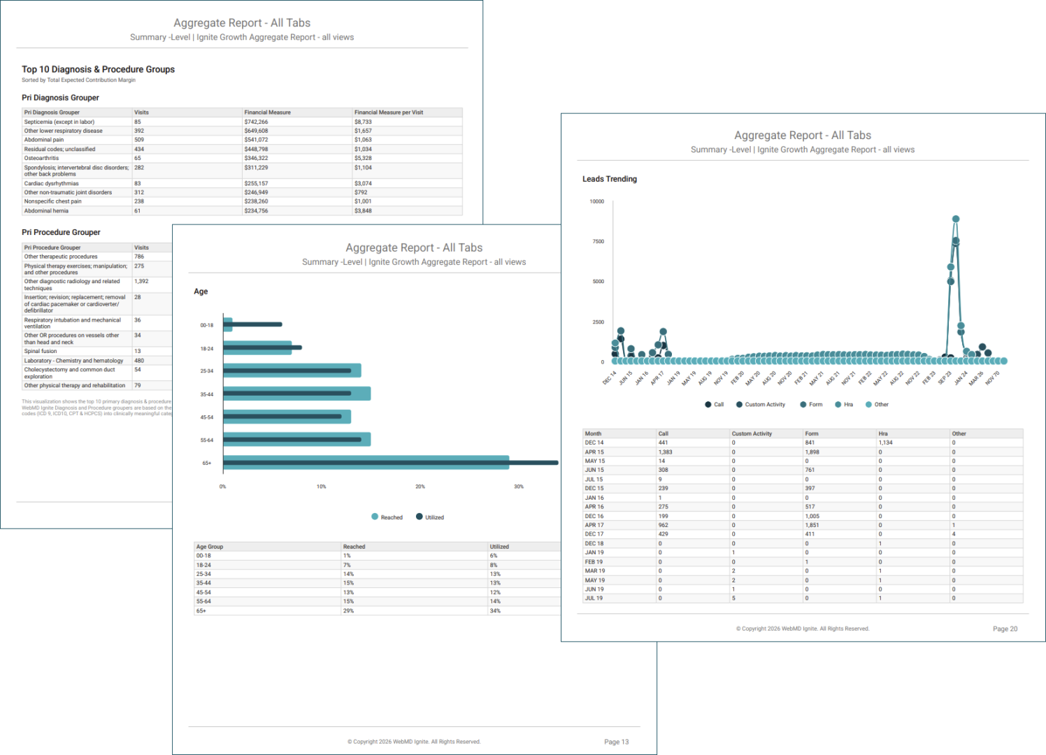Sort the table by the Visits column header
The height and width of the screenshot is (755, 1046).
click(143, 112)
